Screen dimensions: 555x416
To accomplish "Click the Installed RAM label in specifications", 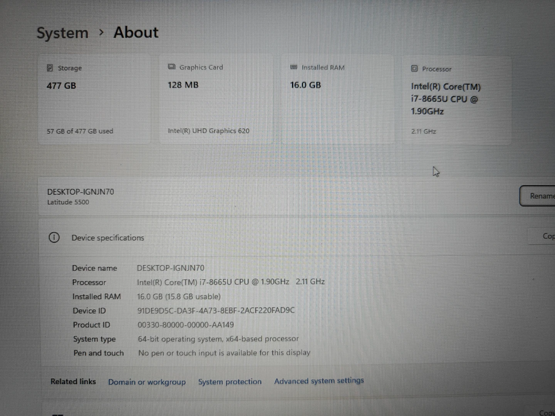I will pos(97,297).
